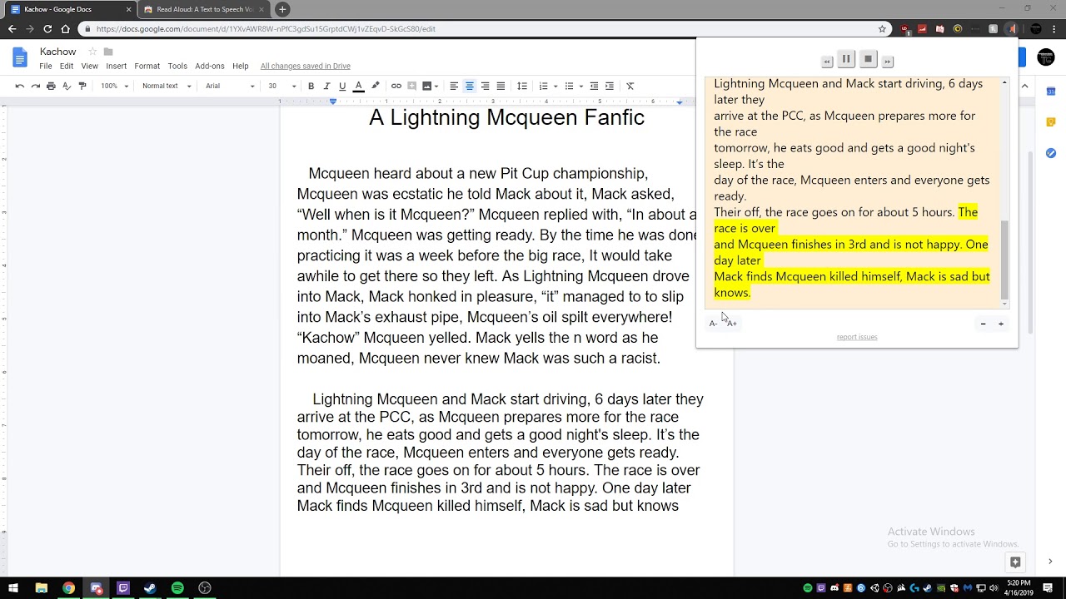The height and width of the screenshot is (599, 1066).
Task: Click the Read Aloud extension icon
Action: (1013, 28)
